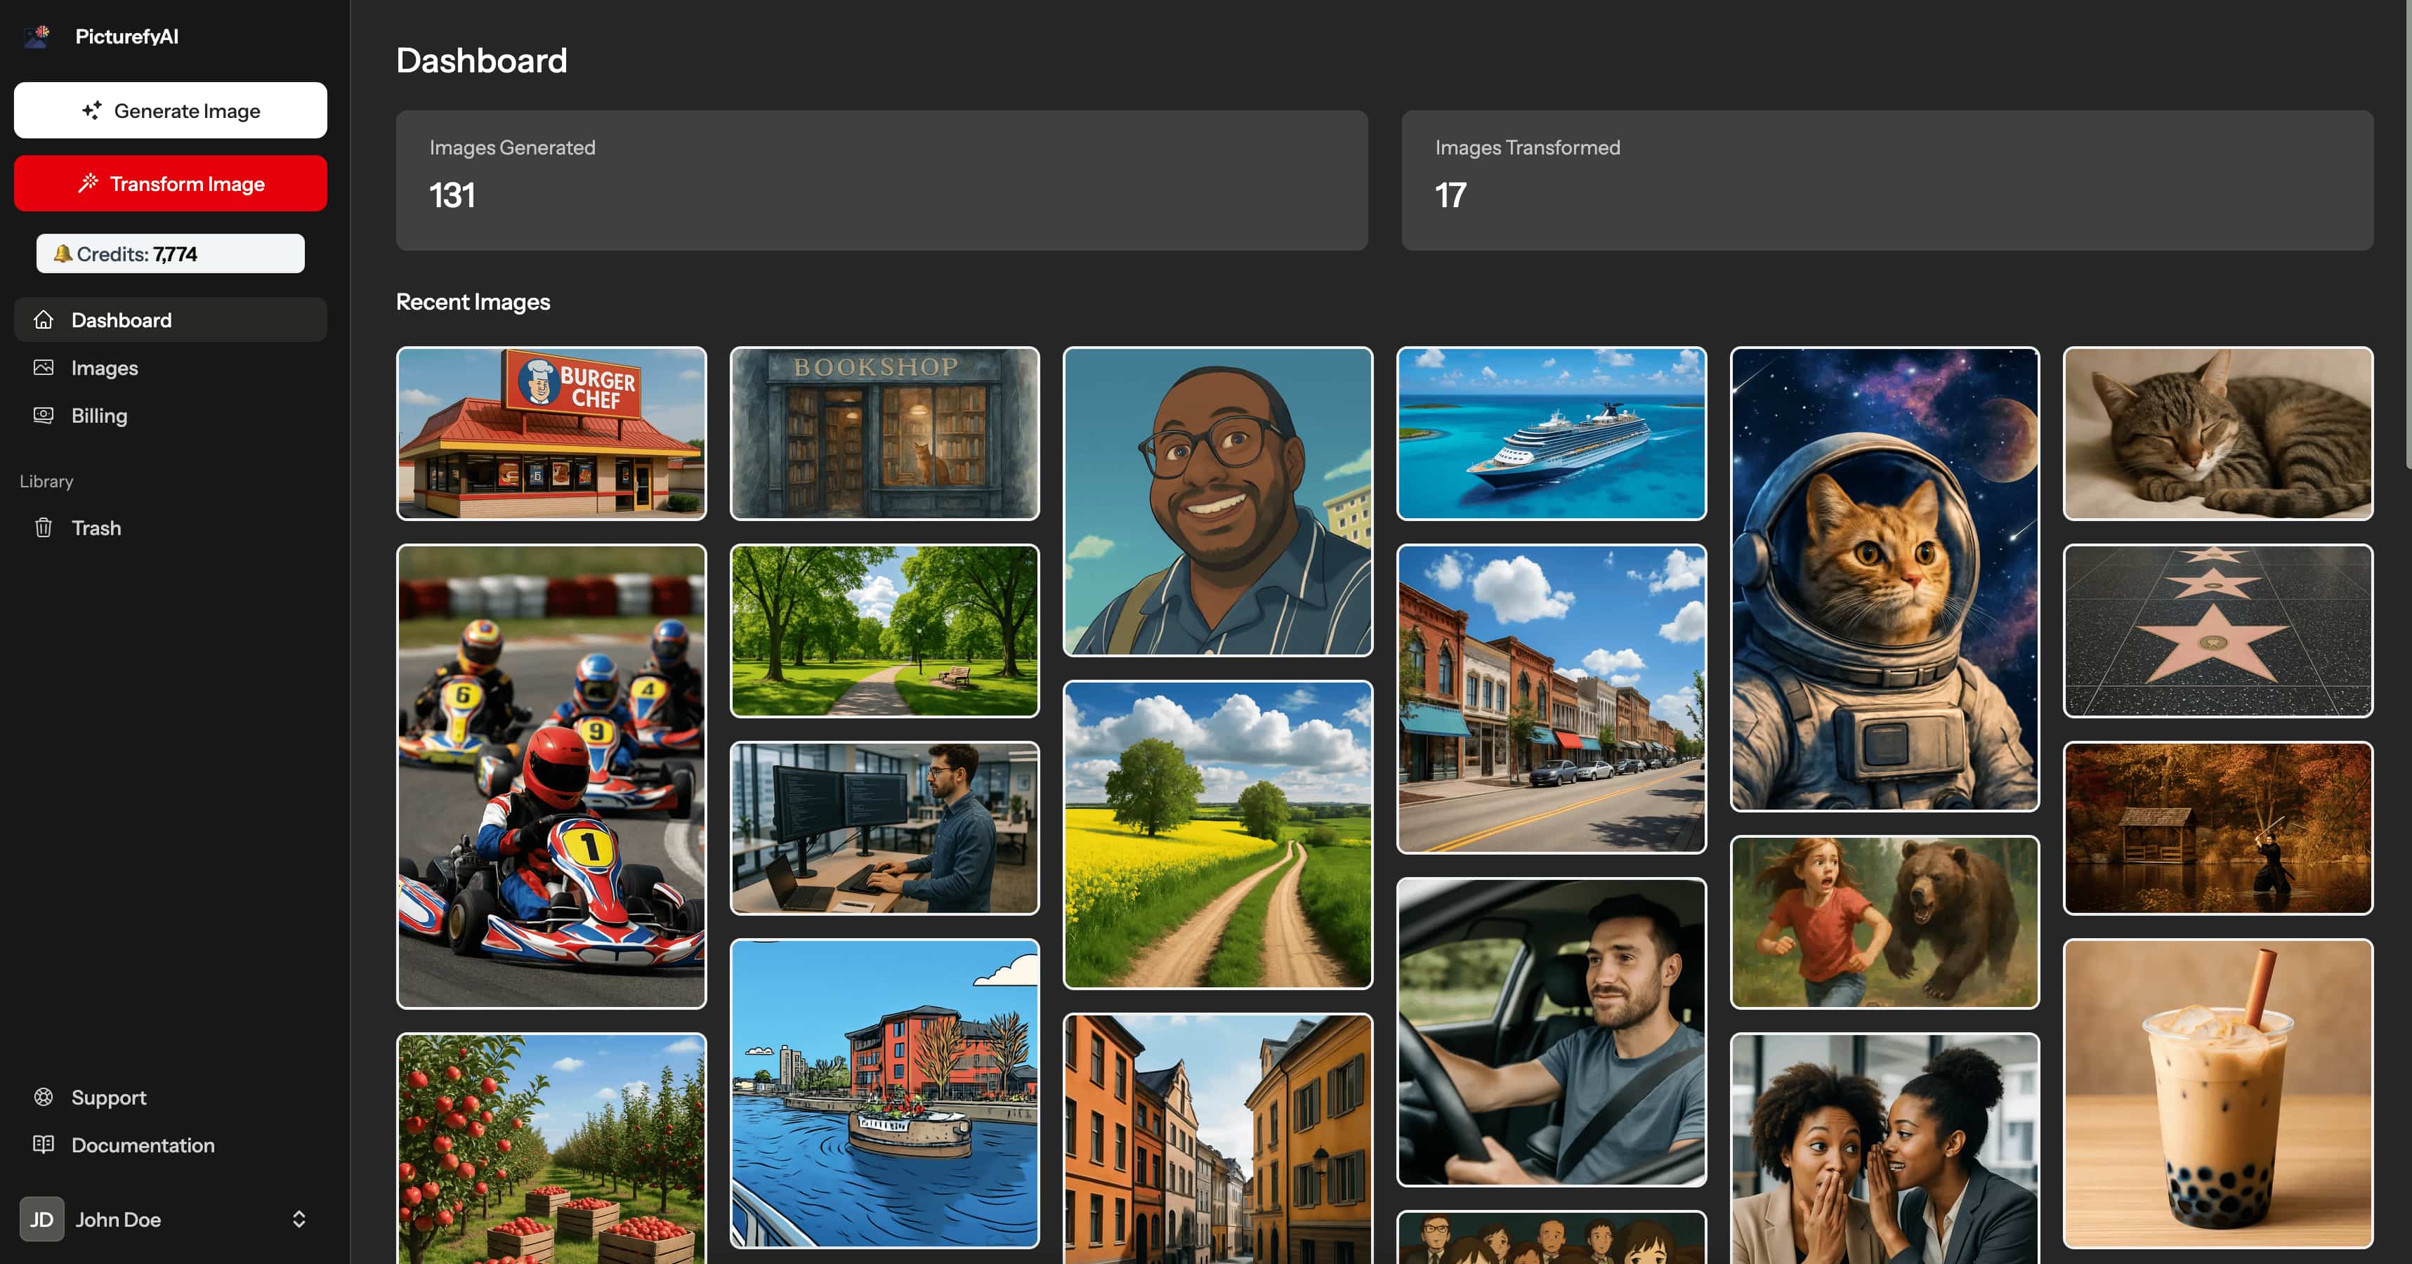Navigate to Images in the sidebar
2412x1264 pixels.
pos(105,367)
